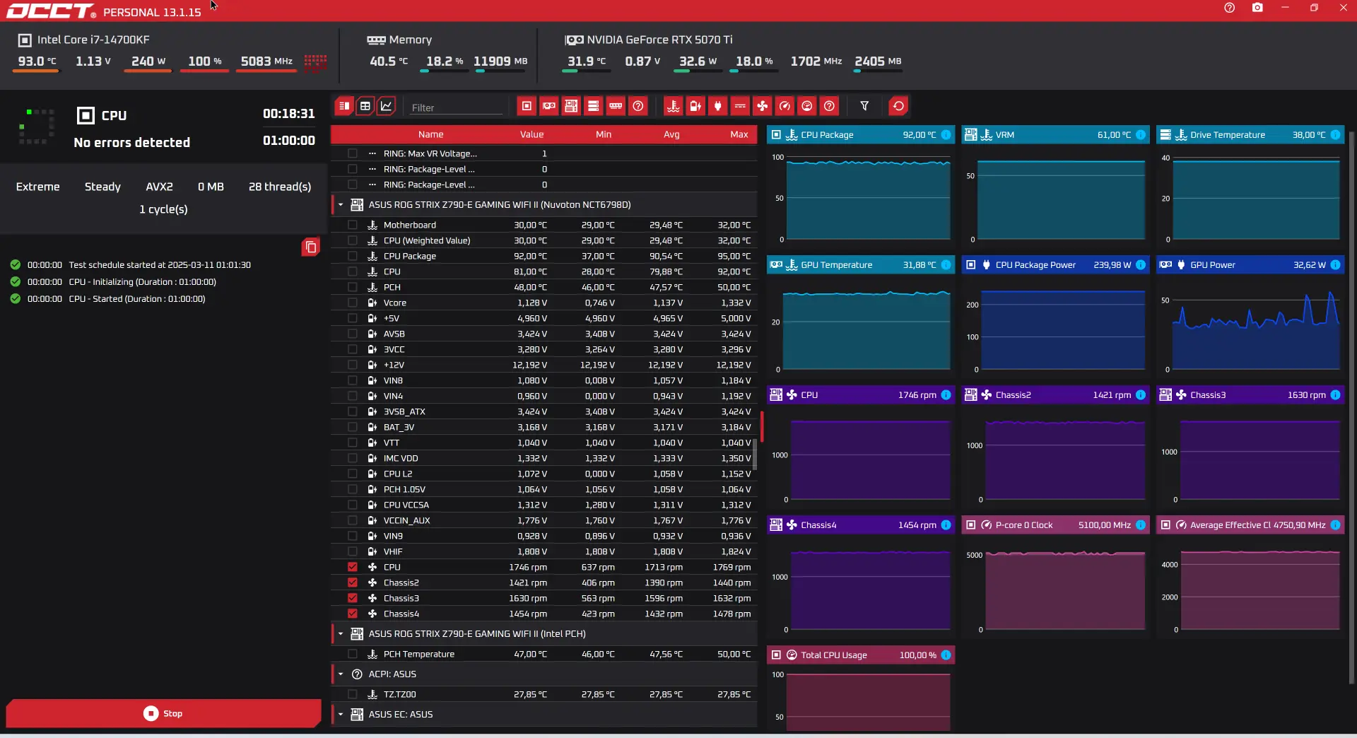Sort table by the Value column
Image resolution: width=1357 pixels, height=738 pixels.
pyautogui.click(x=531, y=134)
